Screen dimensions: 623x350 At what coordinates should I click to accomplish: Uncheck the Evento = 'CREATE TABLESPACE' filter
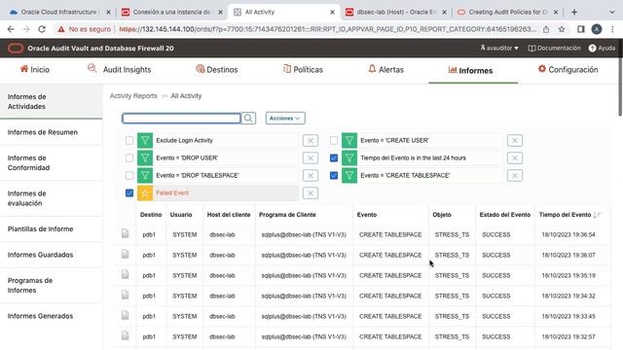pyautogui.click(x=334, y=175)
